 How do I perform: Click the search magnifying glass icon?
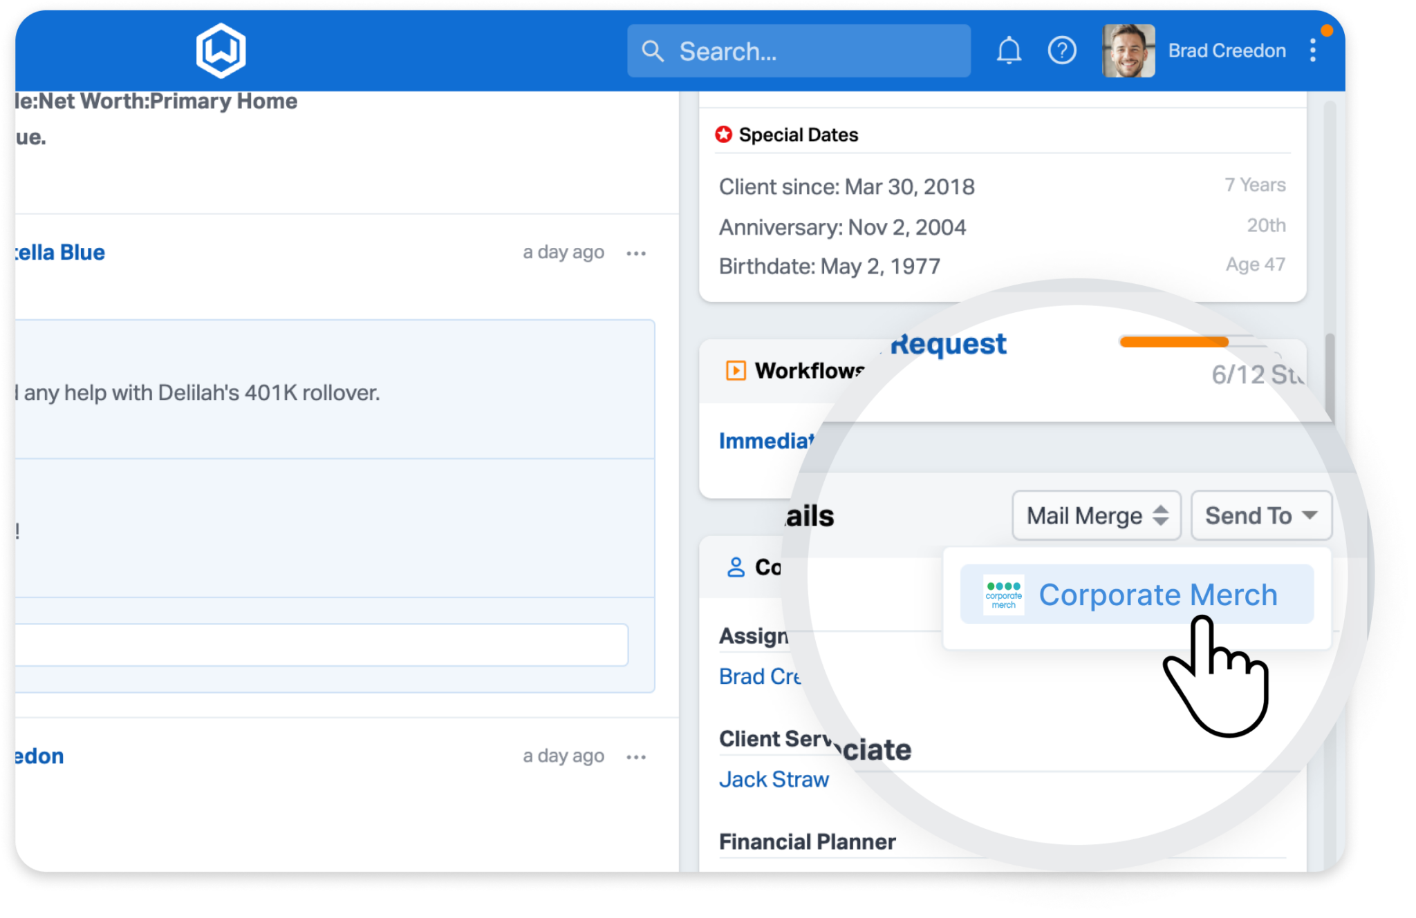tap(653, 50)
